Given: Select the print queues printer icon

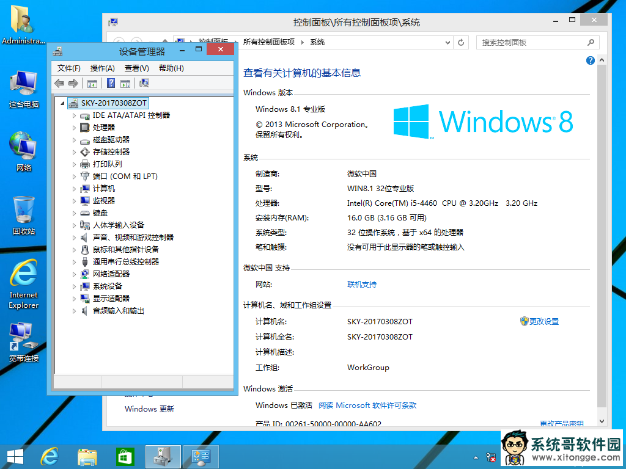Looking at the screenshot, I should (84, 164).
